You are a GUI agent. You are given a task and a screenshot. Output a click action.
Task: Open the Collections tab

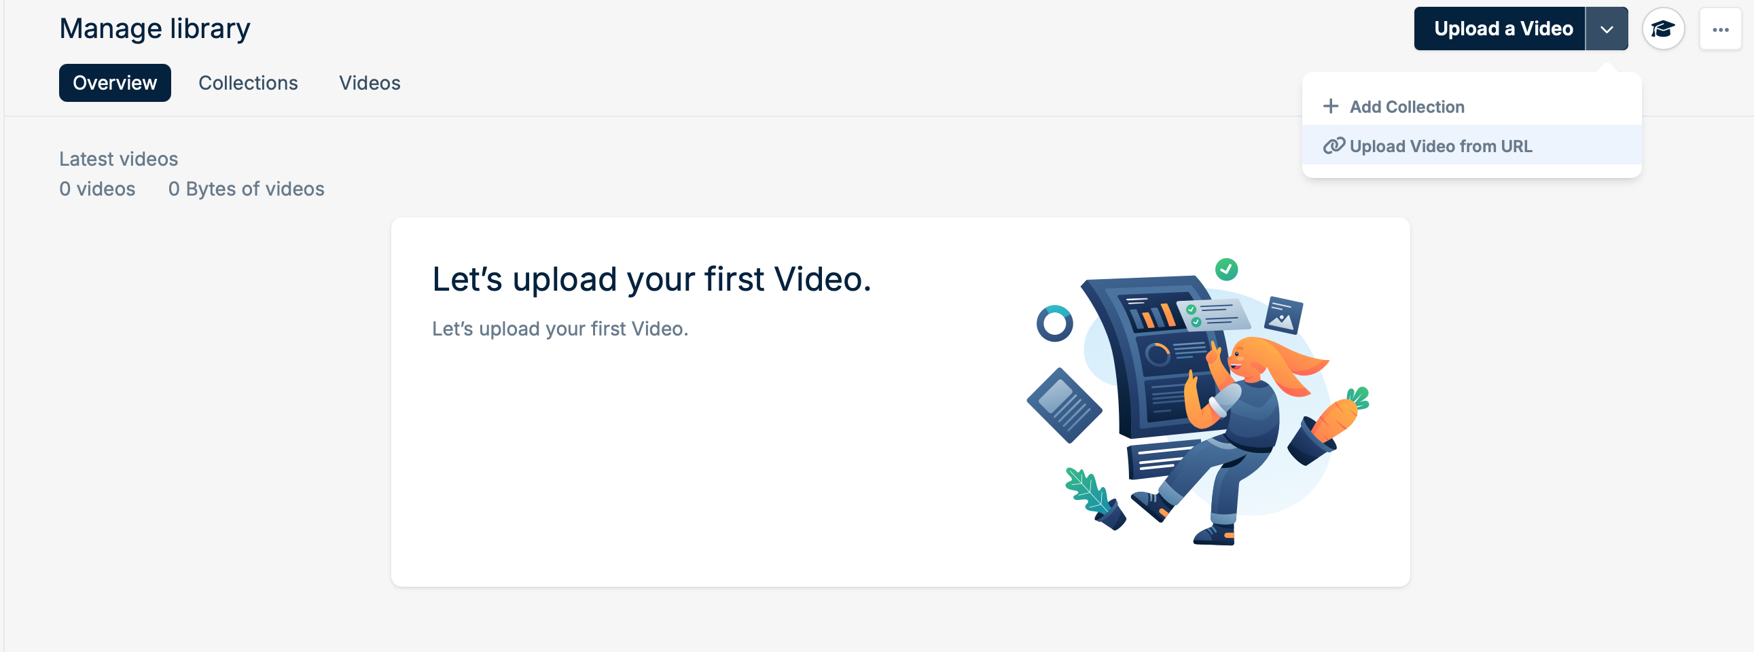tap(248, 83)
